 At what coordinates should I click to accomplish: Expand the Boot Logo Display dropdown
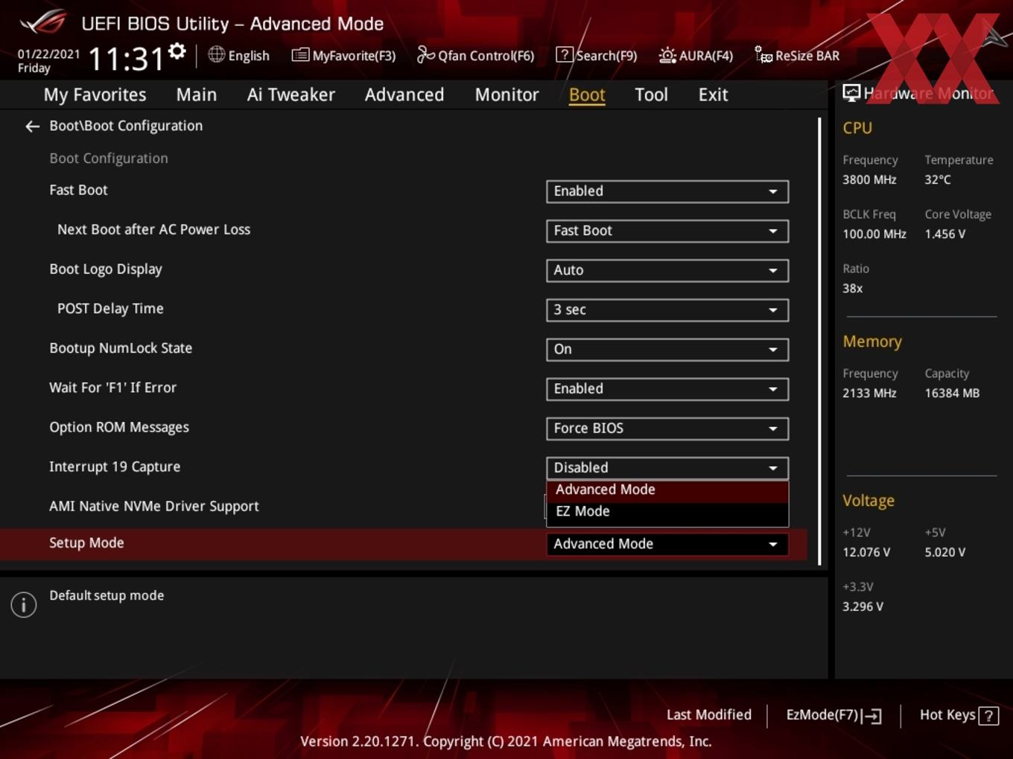pyautogui.click(x=667, y=270)
